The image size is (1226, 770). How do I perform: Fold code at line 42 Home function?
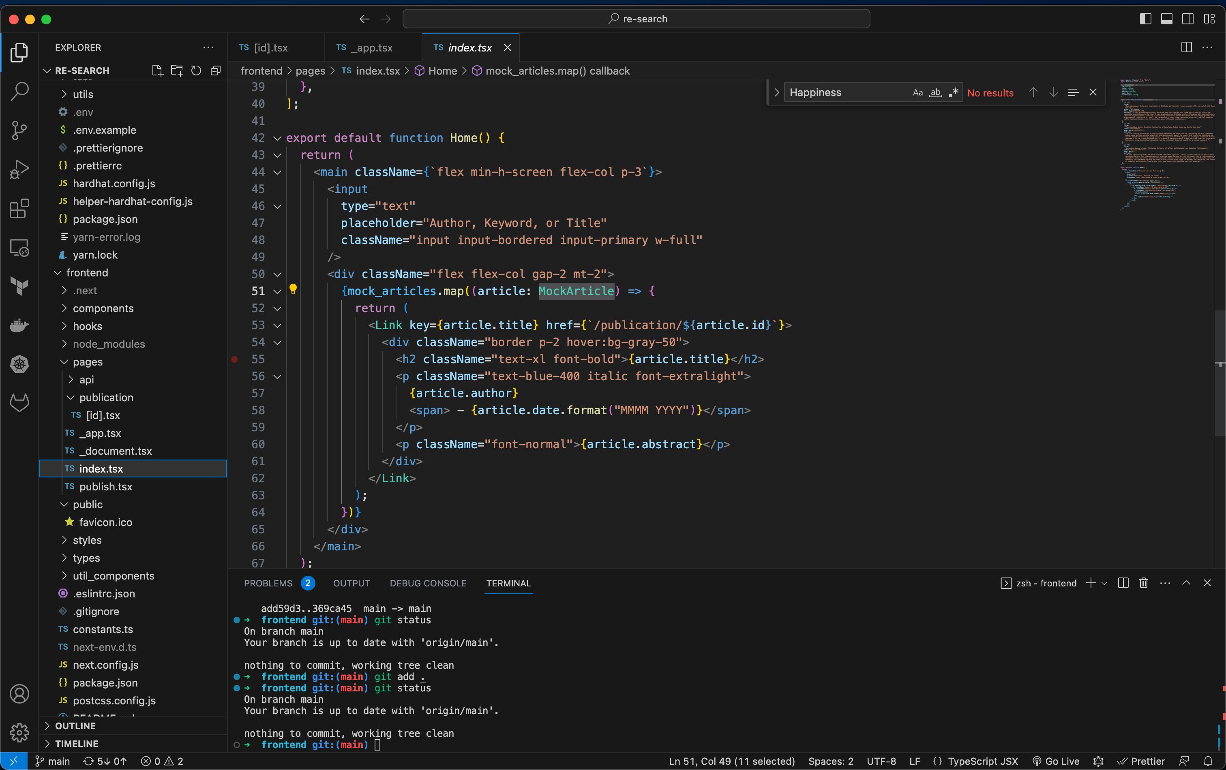pyautogui.click(x=277, y=139)
